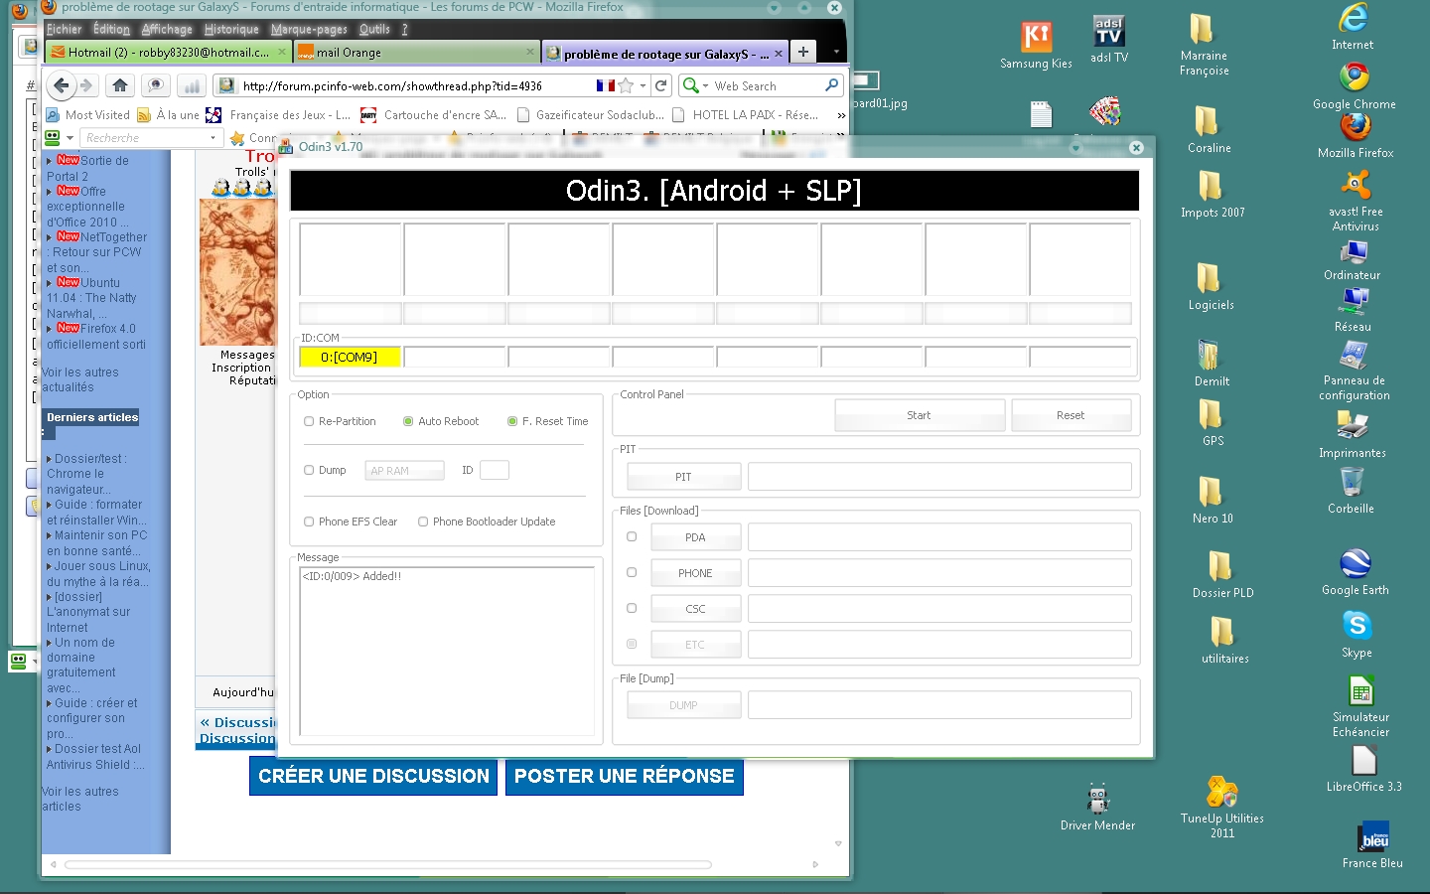This screenshot has width=1430, height=894.
Task: Reload the forum page
Action: click(660, 85)
